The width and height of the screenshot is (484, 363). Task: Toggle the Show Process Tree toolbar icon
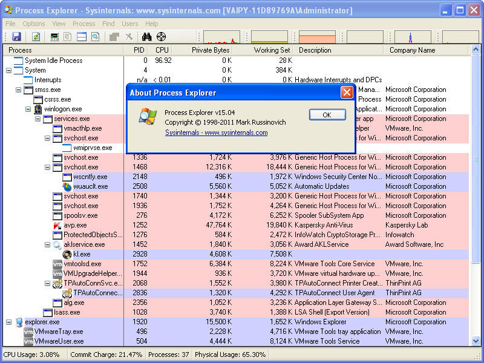coord(68,37)
